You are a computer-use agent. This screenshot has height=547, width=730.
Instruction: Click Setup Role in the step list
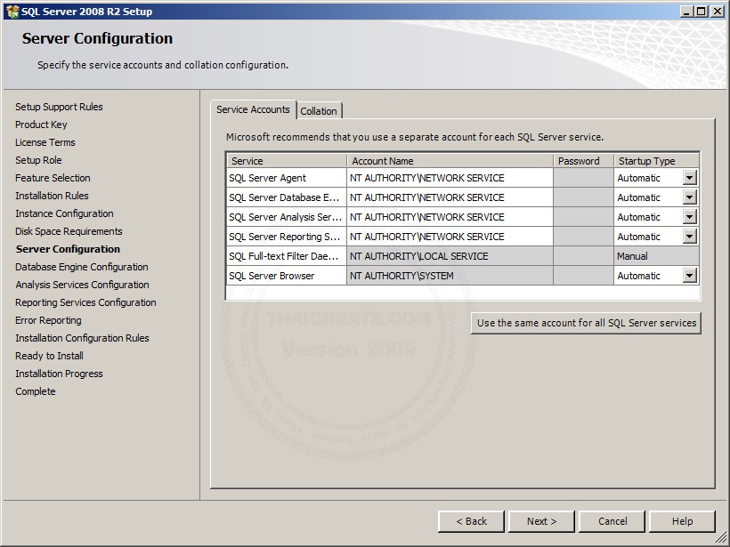pyautogui.click(x=38, y=160)
